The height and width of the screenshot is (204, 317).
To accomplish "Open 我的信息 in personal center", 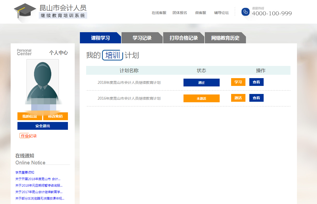I will [x=30, y=116].
